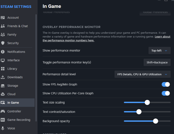Image resolution: width=174 pixels, height=134 pixels.
Task: Go to the Storage settings section
Action: [13, 86]
